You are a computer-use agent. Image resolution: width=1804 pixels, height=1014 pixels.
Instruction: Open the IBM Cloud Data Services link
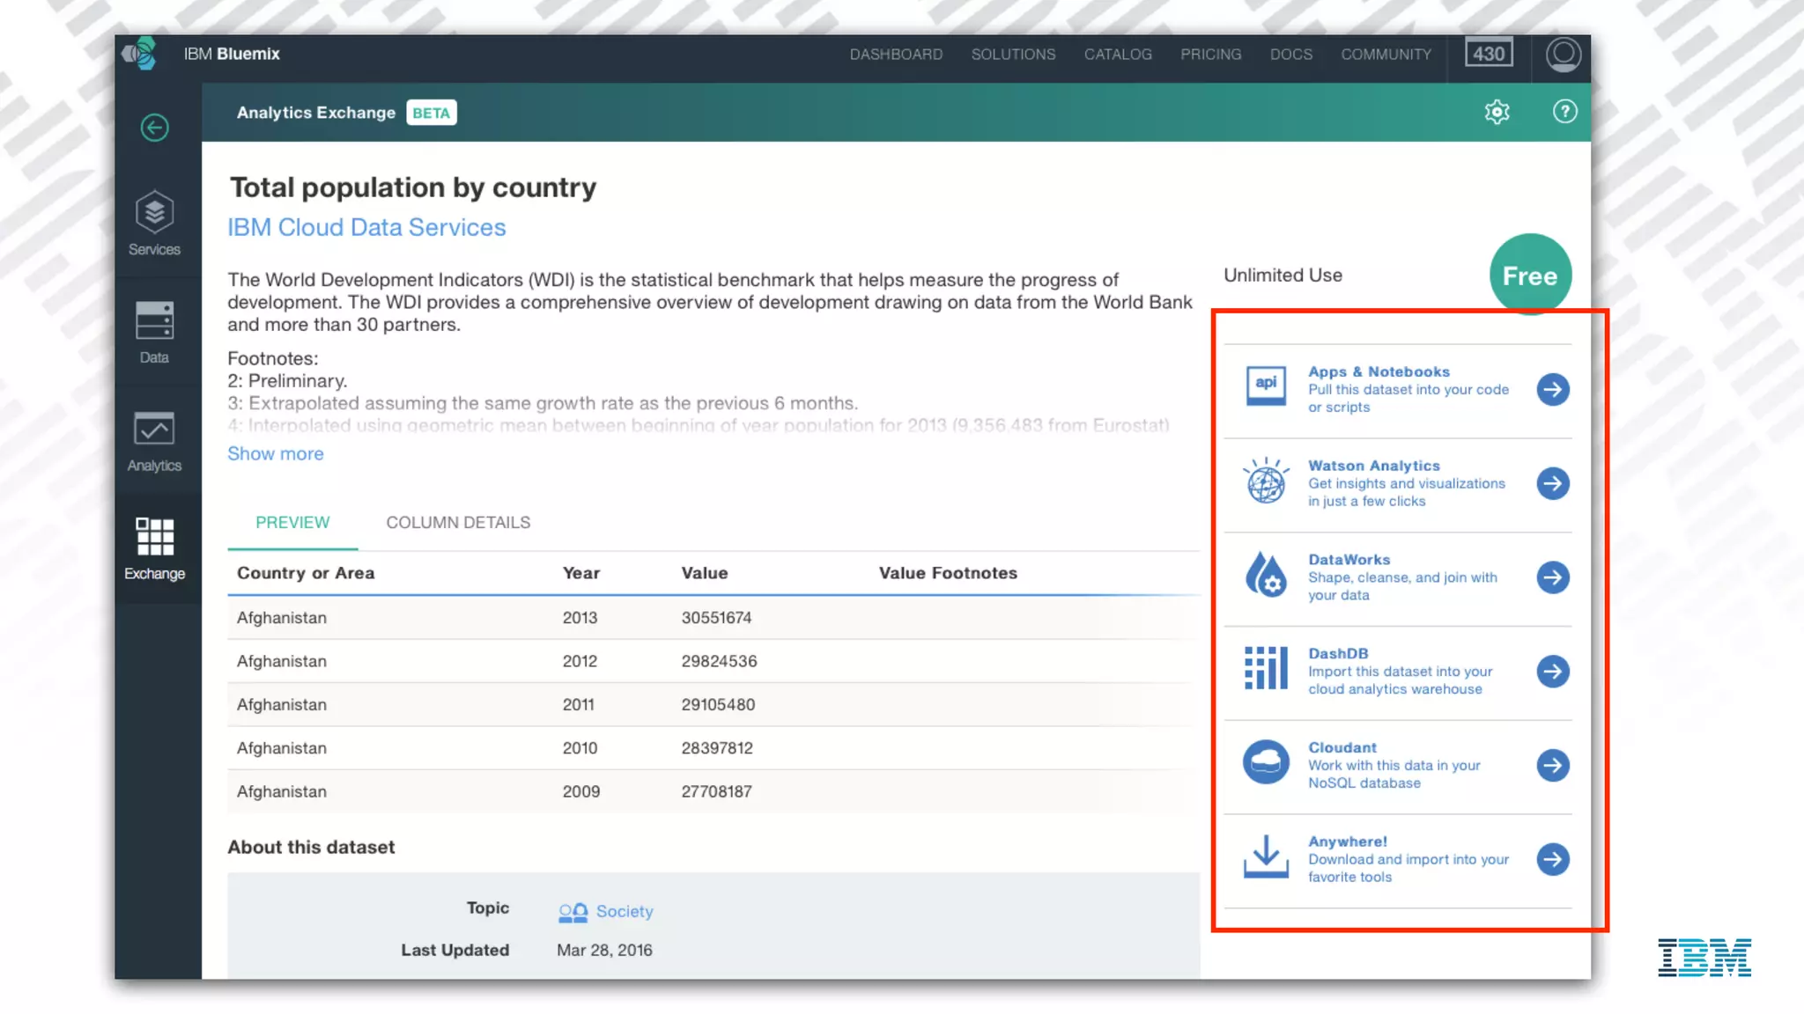coord(366,227)
